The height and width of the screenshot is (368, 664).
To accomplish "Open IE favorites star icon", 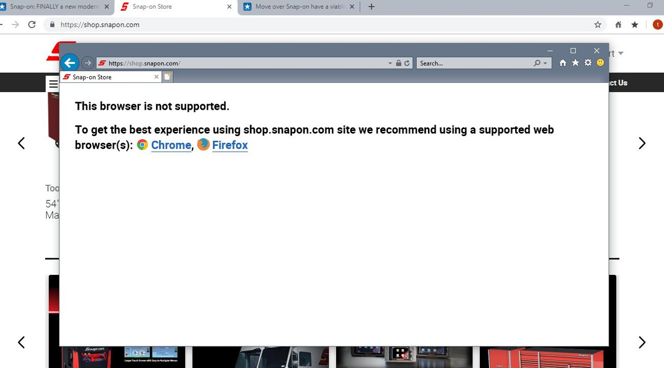I will point(575,63).
